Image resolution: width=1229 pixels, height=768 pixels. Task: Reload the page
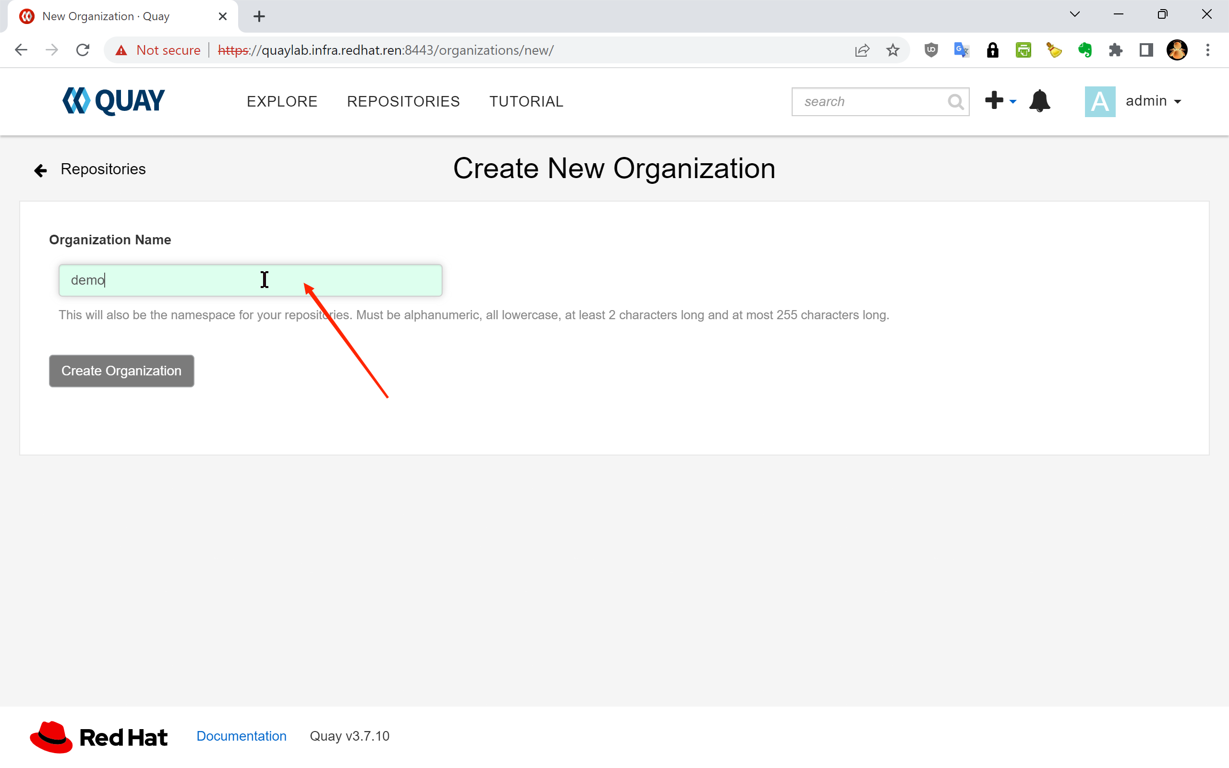coord(83,50)
